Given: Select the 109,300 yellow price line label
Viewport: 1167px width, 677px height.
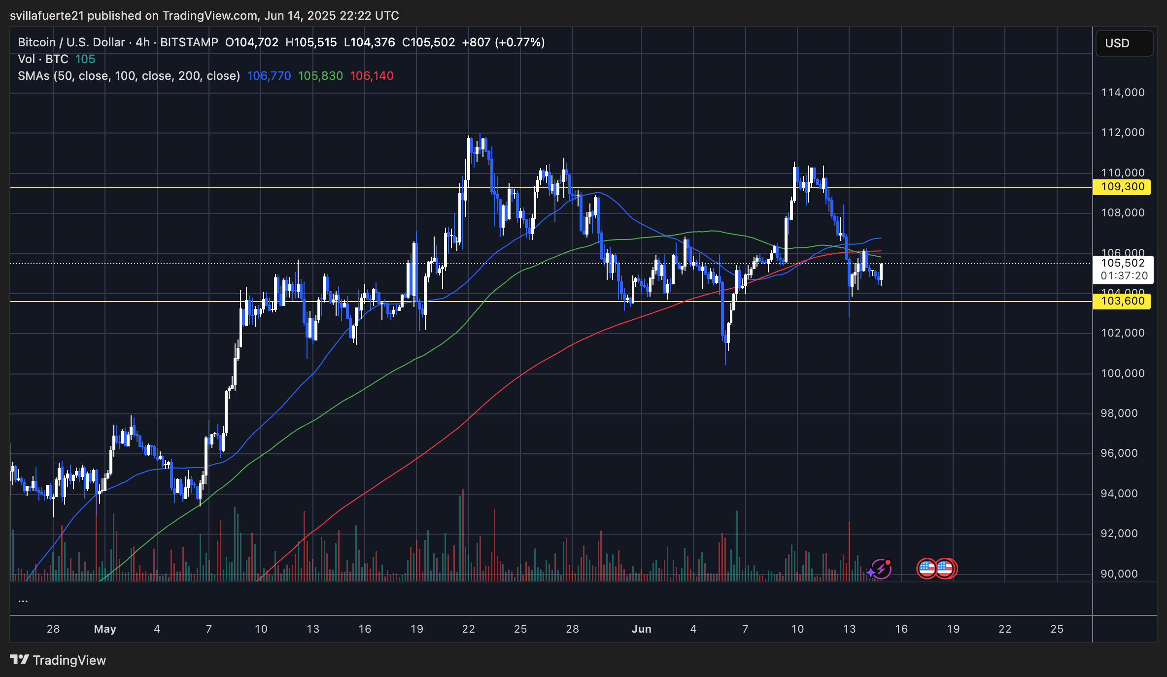Looking at the screenshot, I should 1122,187.
